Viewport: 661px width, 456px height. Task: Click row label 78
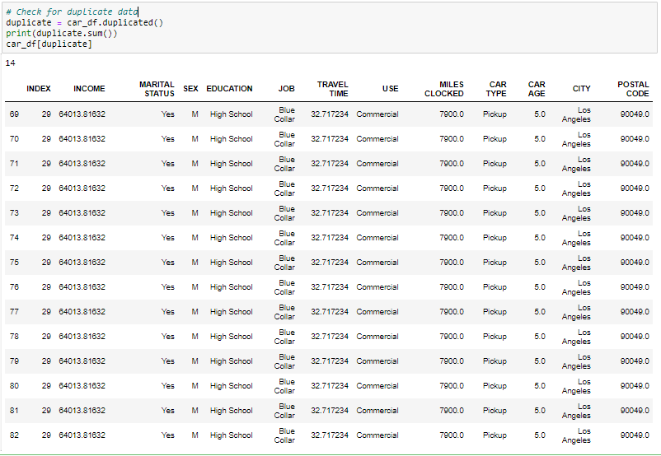(x=14, y=337)
